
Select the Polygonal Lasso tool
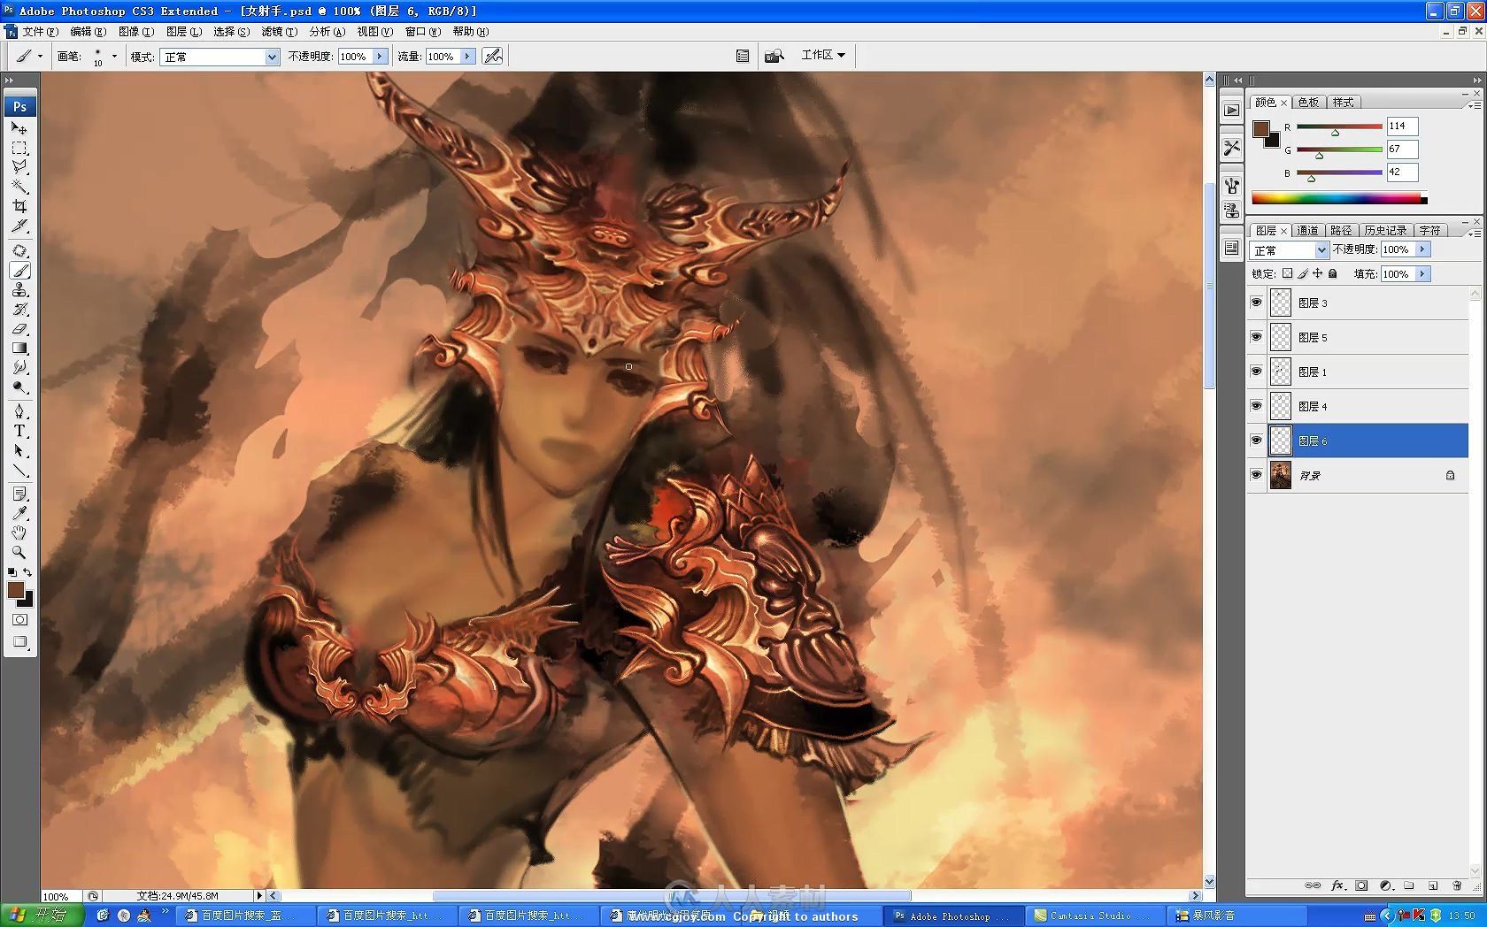click(x=19, y=166)
